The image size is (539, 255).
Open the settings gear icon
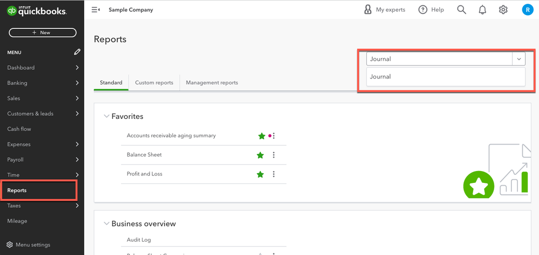coord(503,10)
